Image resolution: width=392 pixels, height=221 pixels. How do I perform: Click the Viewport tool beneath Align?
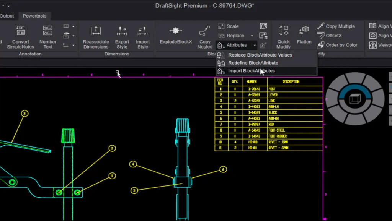(380, 45)
